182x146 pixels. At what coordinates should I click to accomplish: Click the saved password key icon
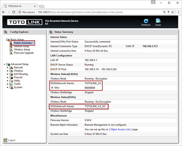click(x=168, y=12)
